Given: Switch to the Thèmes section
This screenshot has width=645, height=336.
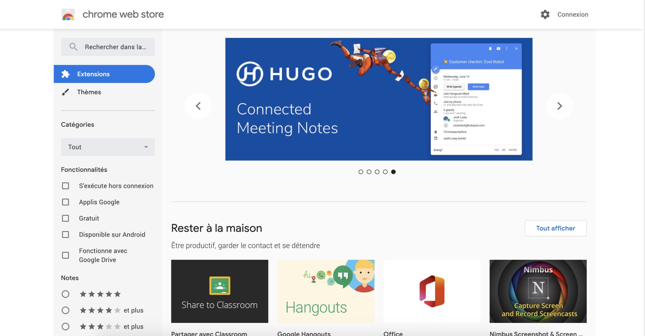Looking at the screenshot, I should [x=89, y=92].
